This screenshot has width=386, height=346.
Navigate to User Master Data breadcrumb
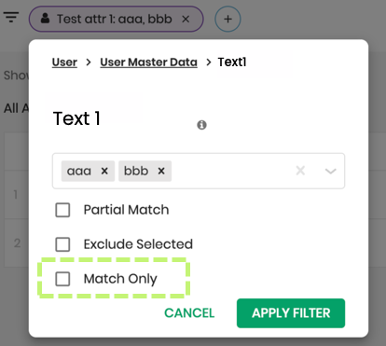click(x=148, y=62)
